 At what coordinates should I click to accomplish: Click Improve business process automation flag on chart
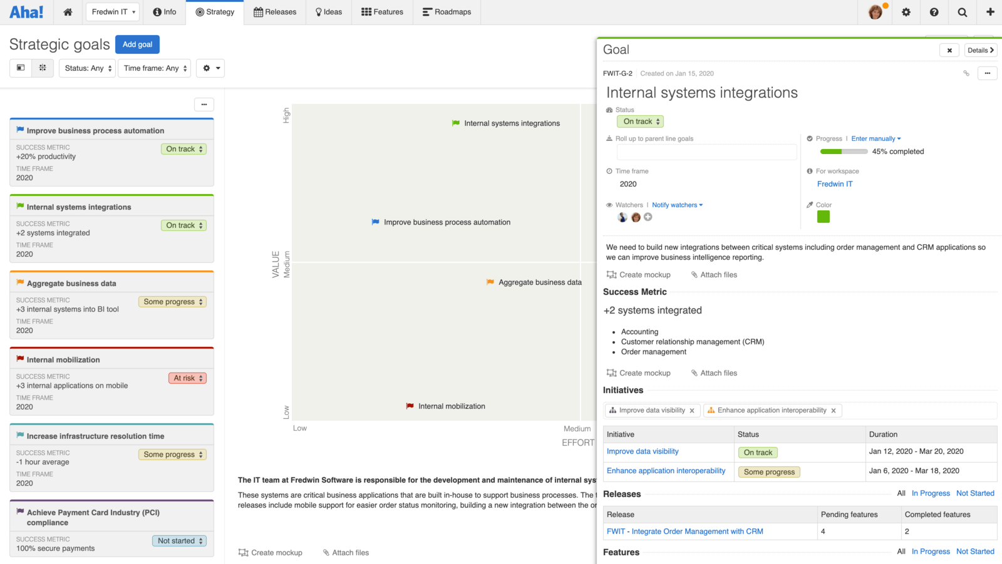point(376,222)
